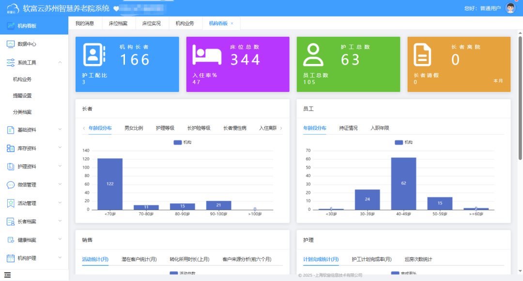Viewport: 523px width, 281px height.
Task: Click the hamburger collapse icon at sidebar bottom
Action: (8, 275)
